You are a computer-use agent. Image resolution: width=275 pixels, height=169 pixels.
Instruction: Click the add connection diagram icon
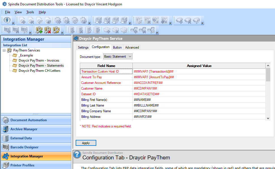pyautogui.click(x=134, y=30)
